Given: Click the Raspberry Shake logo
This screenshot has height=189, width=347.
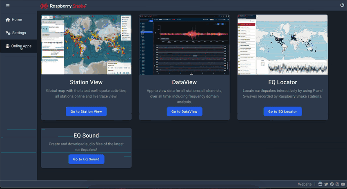Looking at the screenshot, I should (63, 6).
